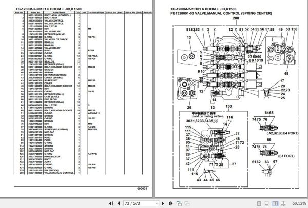The width and height of the screenshot is (308, 208).
Task: Click the PB1320091-03 VALVE,MANUAL CONTROL (SPRING CENTER) heading
Action: (x=221, y=13)
